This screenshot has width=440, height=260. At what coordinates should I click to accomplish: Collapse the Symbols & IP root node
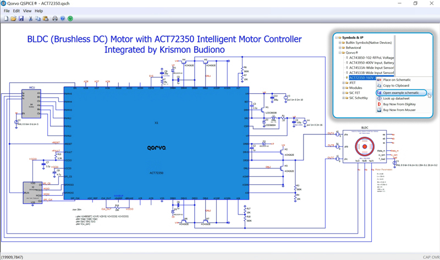pyautogui.click(x=336, y=37)
